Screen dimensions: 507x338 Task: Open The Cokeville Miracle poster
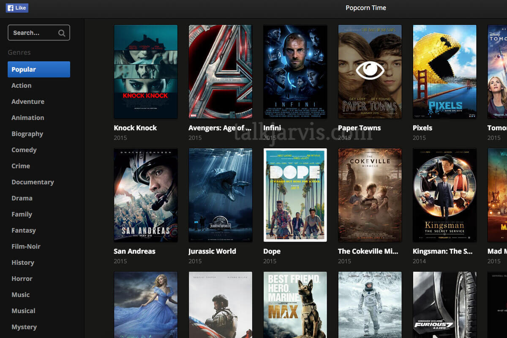[x=370, y=195]
